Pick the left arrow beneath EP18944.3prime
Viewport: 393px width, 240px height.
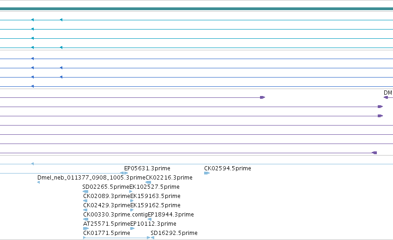tap(150, 219)
